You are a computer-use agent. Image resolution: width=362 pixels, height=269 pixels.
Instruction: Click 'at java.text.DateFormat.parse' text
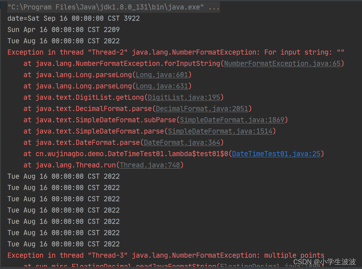point(82,143)
